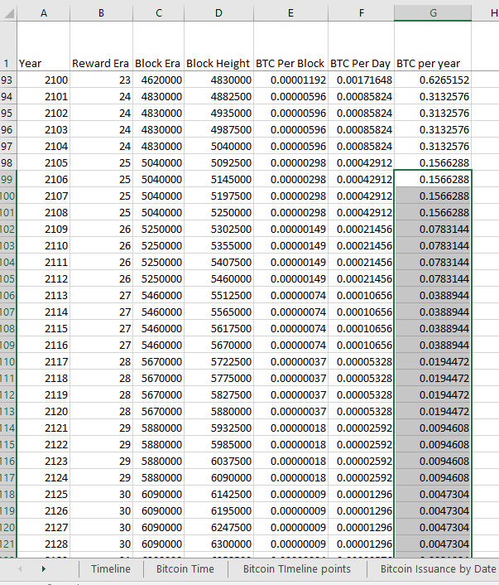Select block height cell 5250000 in row 101
Screen dimensions: 499x585
tap(218, 213)
